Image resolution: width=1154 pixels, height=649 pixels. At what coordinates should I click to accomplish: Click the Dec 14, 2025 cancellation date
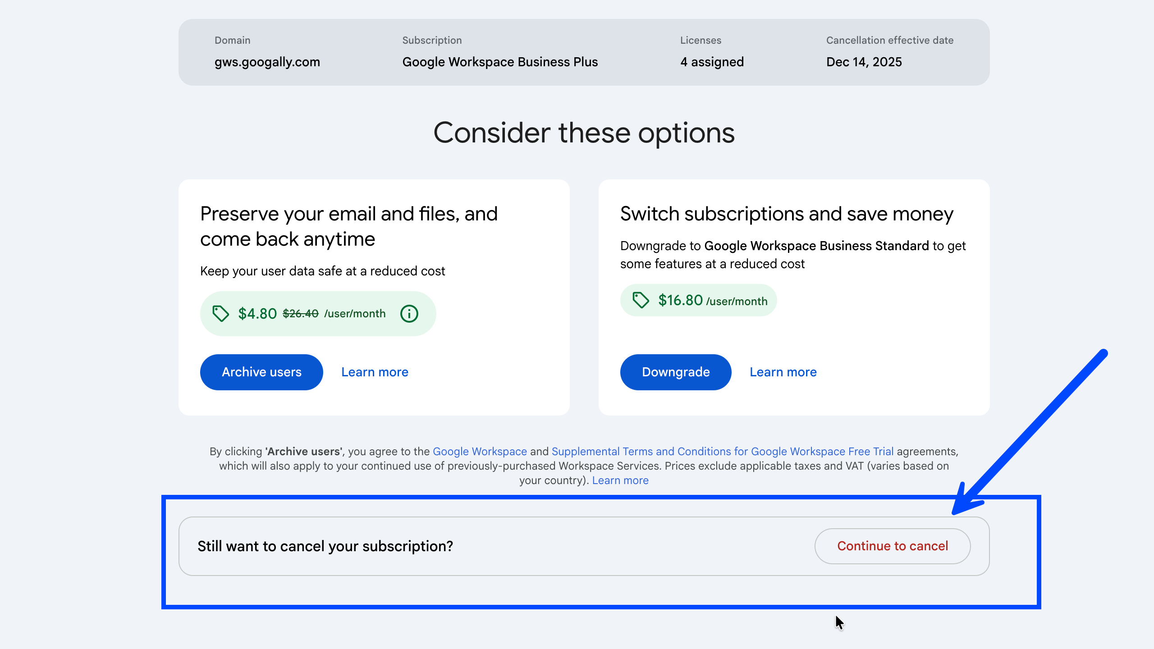coord(864,62)
